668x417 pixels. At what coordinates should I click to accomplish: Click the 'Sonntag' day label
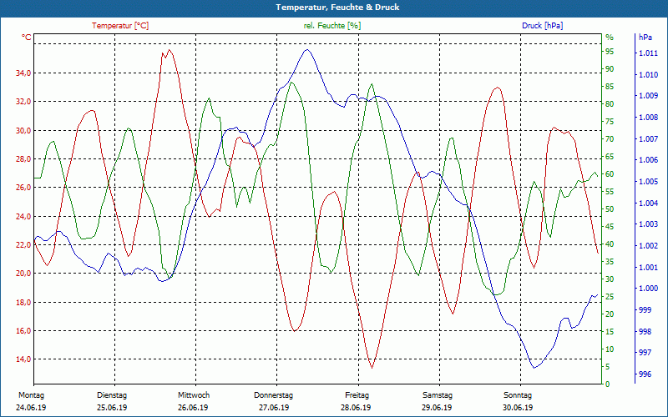coord(518,395)
